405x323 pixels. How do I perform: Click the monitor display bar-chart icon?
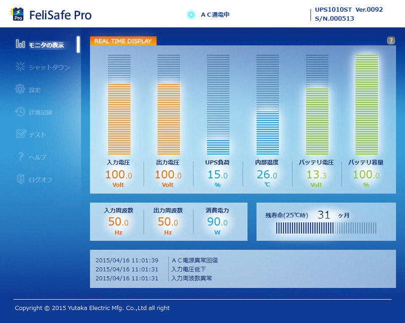pyautogui.click(x=20, y=44)
